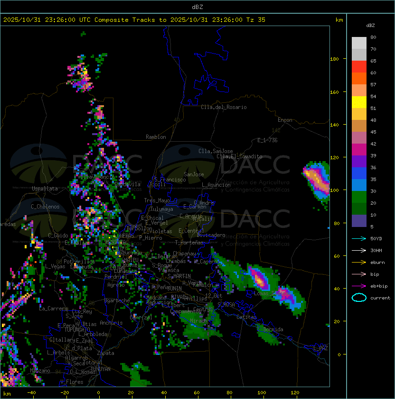395x399 pixels.
Task: Click the 'Lomas_Blancas' map label
Action: click(273, 293)
